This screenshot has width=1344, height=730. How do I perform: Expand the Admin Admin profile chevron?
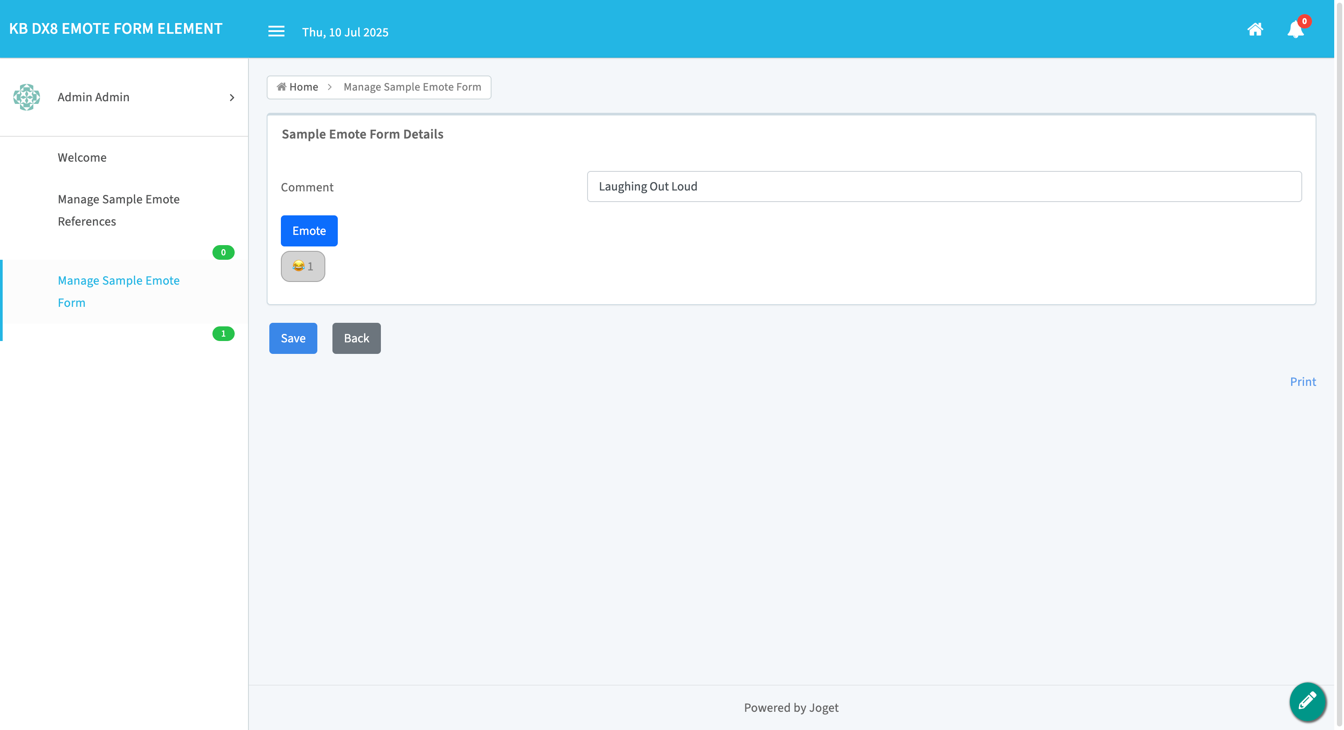[x=232, y=98]
